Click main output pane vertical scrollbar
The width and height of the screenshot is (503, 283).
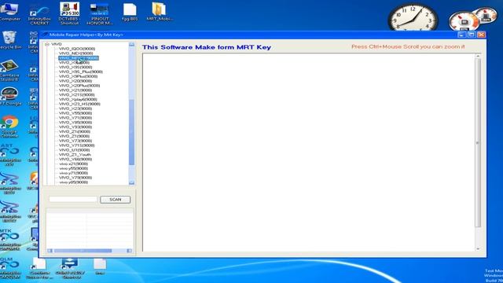click(478, 143)
